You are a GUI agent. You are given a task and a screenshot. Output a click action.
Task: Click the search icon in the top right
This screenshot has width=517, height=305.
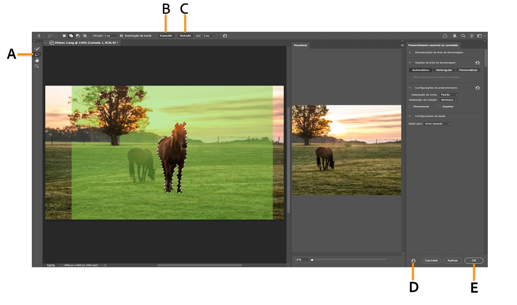tap(463, 36)
